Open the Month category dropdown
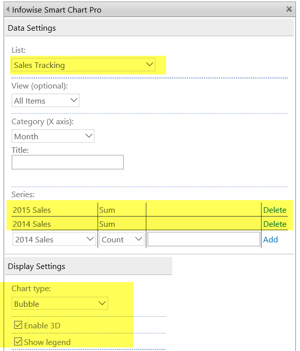 tap(53, 136)
